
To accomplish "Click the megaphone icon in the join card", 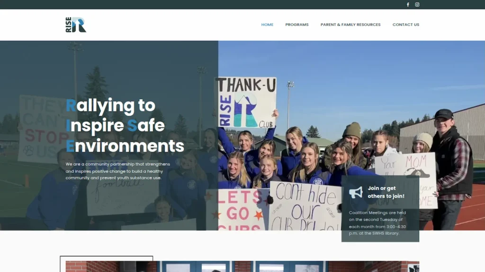I will tap(356, 192).
